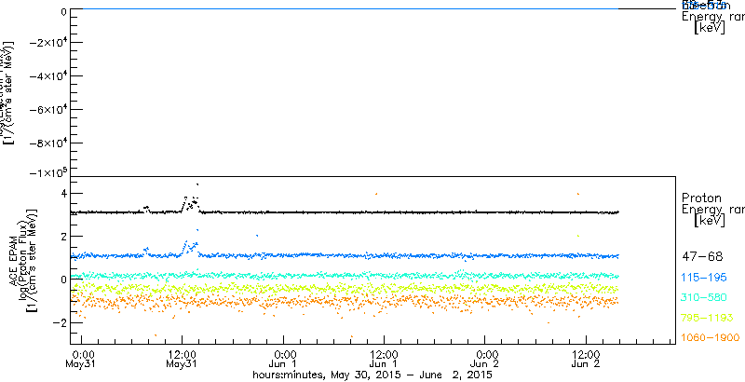This screenshot has height=382, width=745.
Task: Select the -4×10⁴ y-axis tick label
Action: [47, 76]
